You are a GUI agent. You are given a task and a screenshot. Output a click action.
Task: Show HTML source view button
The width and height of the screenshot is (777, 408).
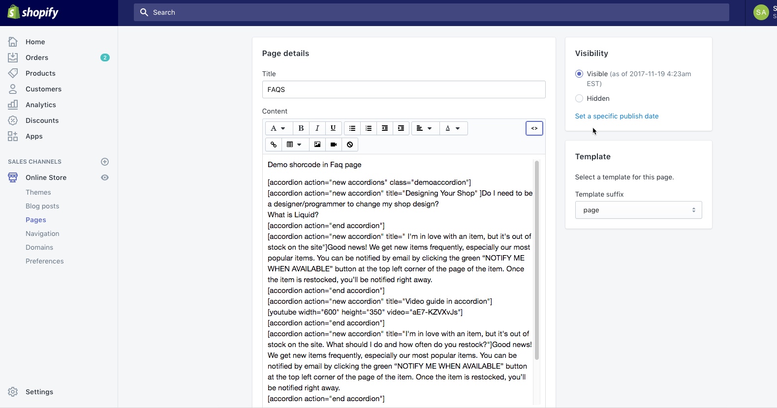tap(534, 128)
